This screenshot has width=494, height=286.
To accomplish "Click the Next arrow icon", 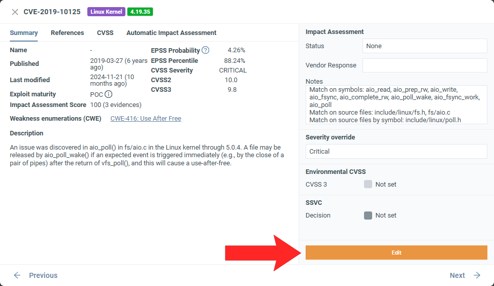I will [477, 275].
